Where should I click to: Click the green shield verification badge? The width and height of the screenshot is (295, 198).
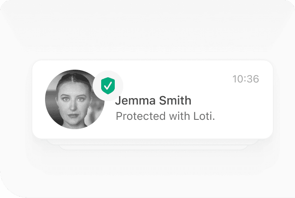[108, 86]
